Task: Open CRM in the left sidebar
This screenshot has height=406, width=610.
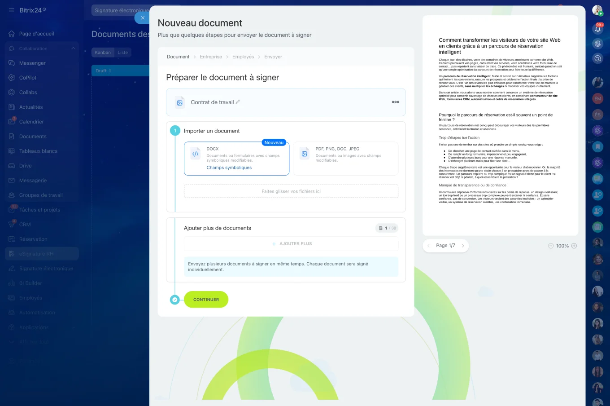Action: tap(25, 225)
